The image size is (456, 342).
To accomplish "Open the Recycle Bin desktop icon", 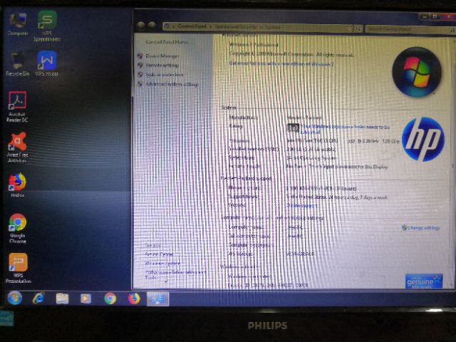I will click(x=17, y=63).
